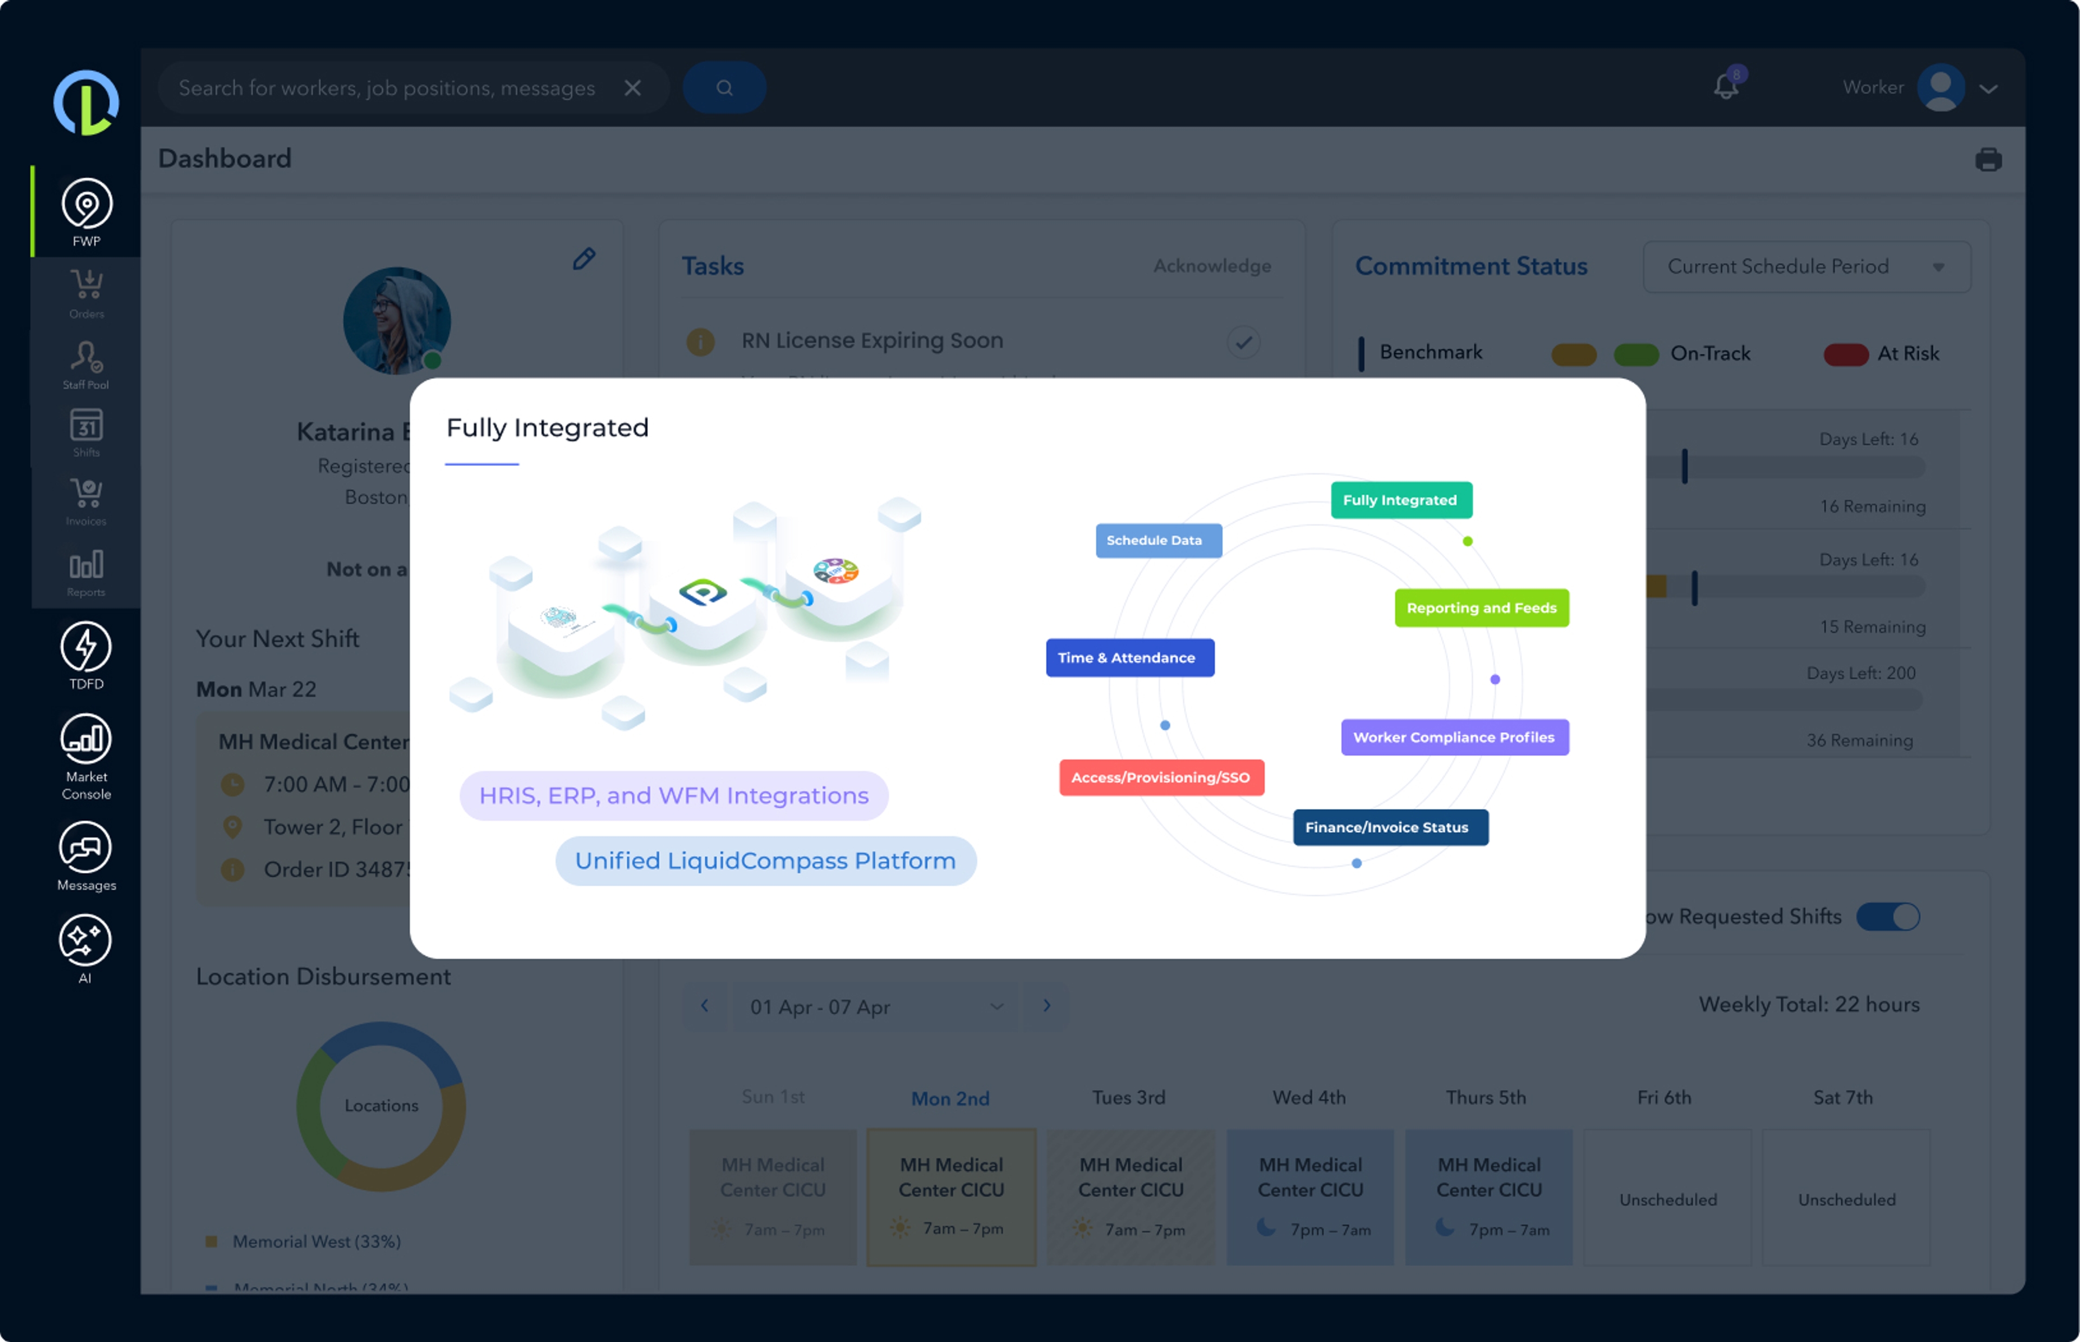Mark RN License task as done
2080x1342 pixels.
pyautogui.click(x=1243, y=342)
